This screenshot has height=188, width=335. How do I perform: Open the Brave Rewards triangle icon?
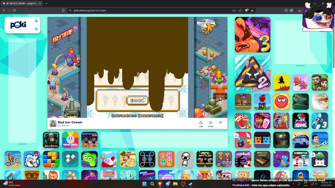tap(252, 10)
